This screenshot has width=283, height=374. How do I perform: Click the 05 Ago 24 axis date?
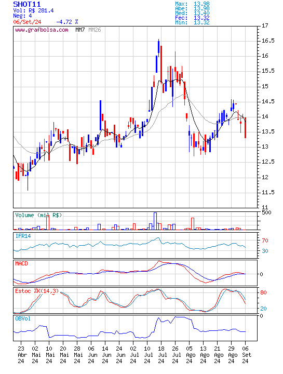(x=190, y=355)
